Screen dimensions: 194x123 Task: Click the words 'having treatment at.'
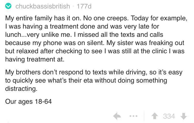click(35, 59)
